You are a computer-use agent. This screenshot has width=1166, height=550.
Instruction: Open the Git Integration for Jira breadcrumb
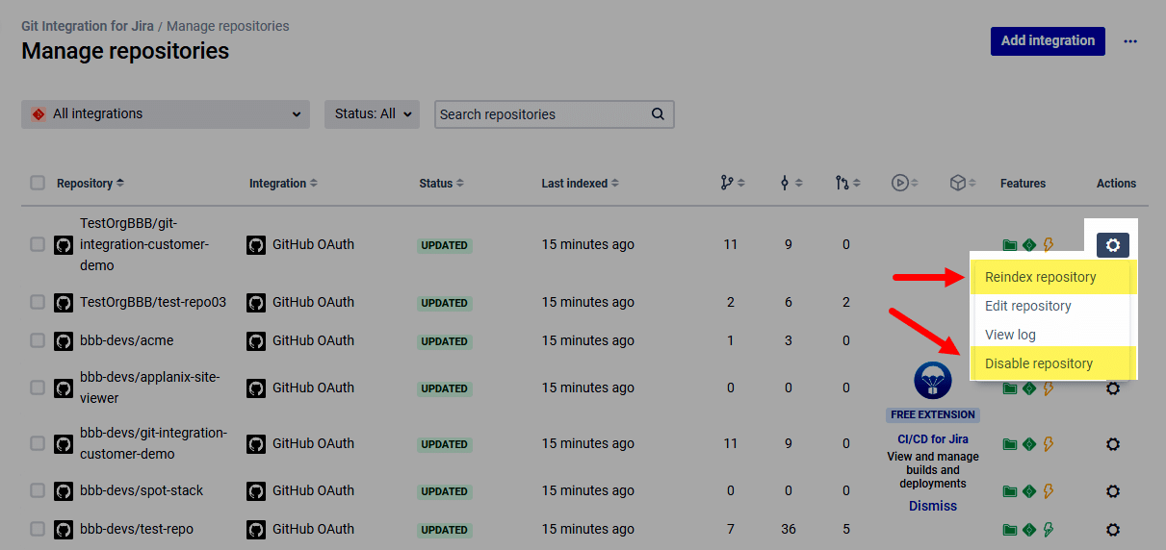coord(88,26)
